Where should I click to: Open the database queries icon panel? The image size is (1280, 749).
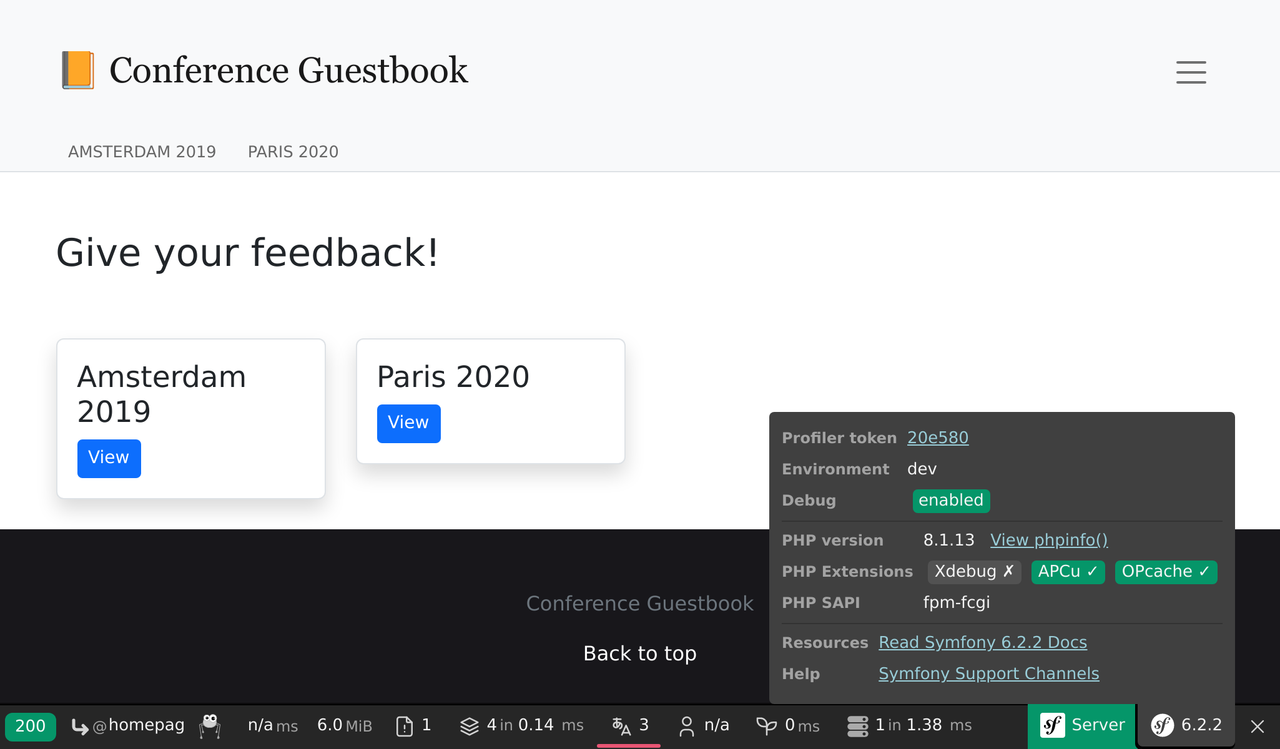pyautogui.click(x=857, y=726)
